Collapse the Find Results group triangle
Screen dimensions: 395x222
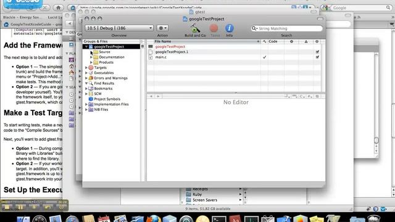pyautogui.click(x=86, y=83)
